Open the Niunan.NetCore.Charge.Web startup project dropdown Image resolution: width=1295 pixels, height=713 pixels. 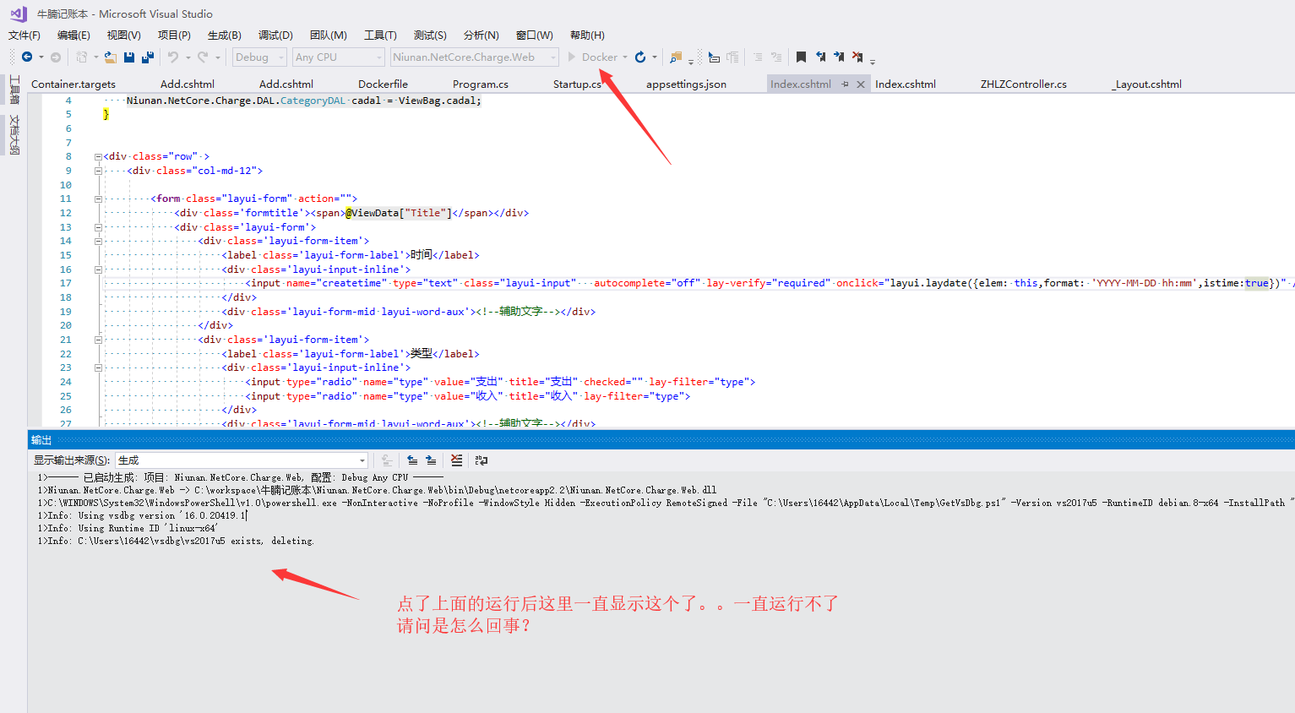475,57
